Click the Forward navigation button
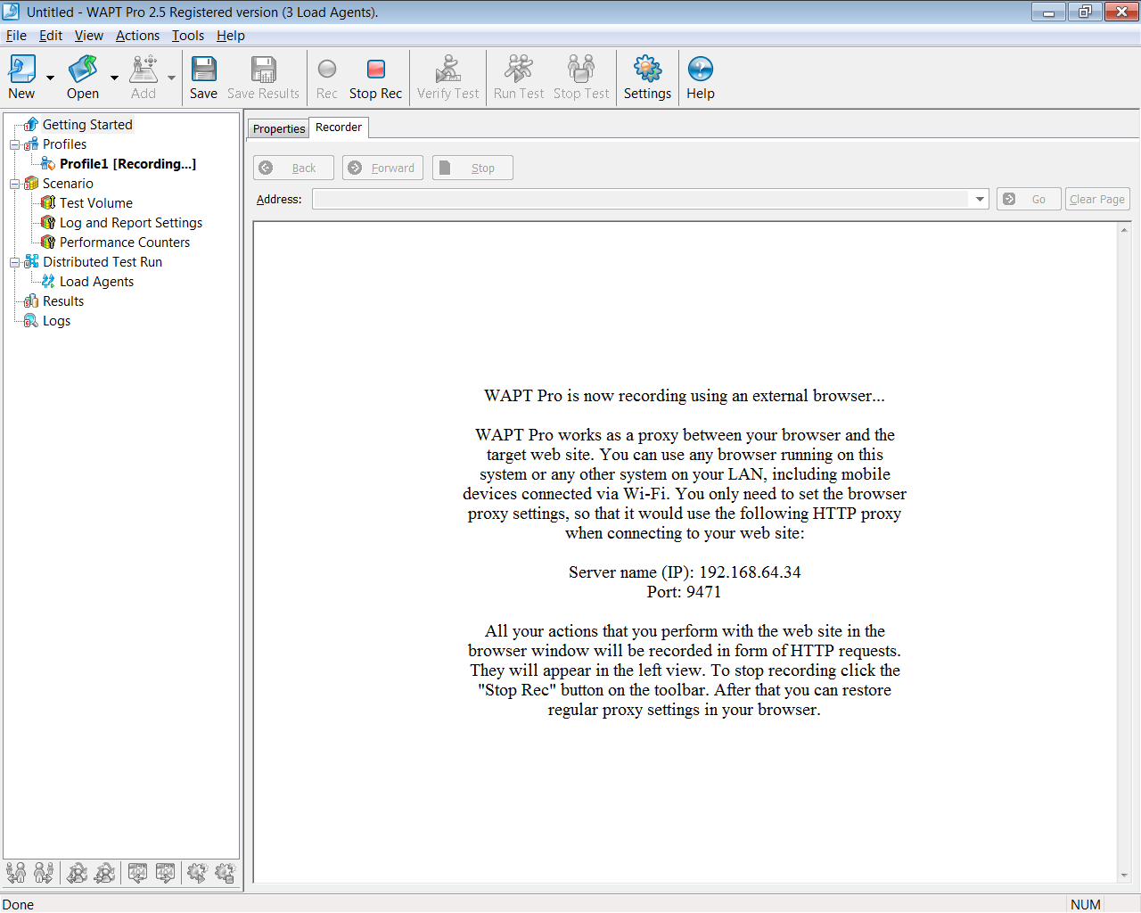This screenshot has height=913, width=1141. pos(382,168)
